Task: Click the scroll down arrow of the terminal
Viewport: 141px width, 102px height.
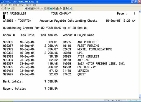Action: pos(140,98)
